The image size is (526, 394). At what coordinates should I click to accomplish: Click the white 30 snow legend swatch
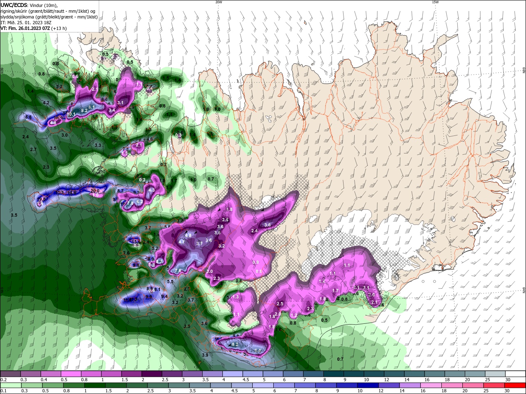[x=516, y=374]
